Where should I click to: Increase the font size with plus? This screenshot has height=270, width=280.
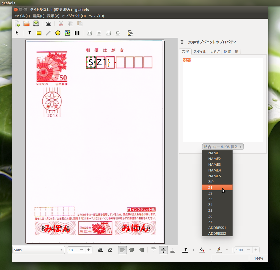click(89, 250)
